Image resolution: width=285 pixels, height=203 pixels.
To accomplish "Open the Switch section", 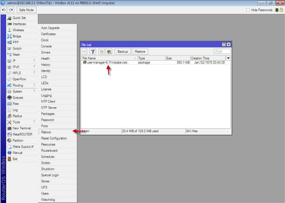I will pyautogui.click(x=22, y=49).
